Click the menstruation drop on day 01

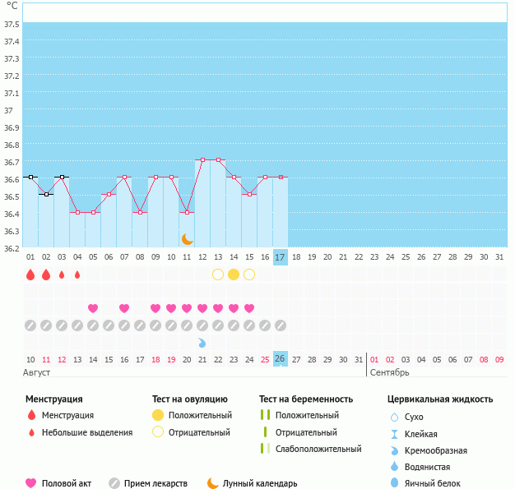[30, 274]
